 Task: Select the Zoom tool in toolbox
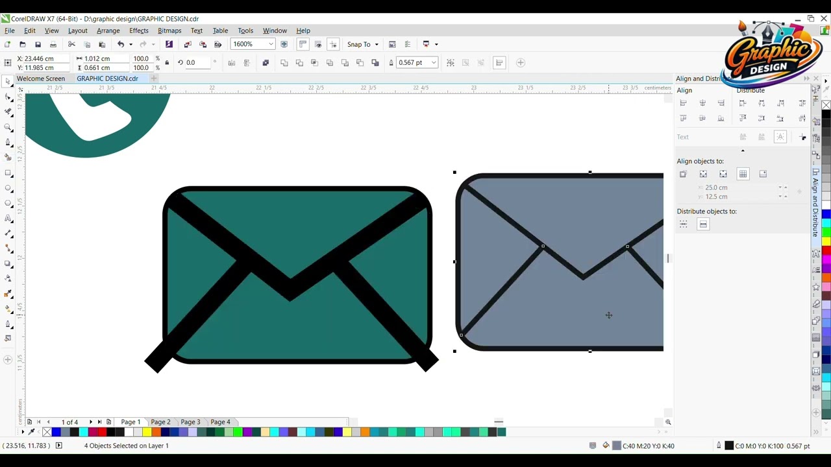coord(8,127)
